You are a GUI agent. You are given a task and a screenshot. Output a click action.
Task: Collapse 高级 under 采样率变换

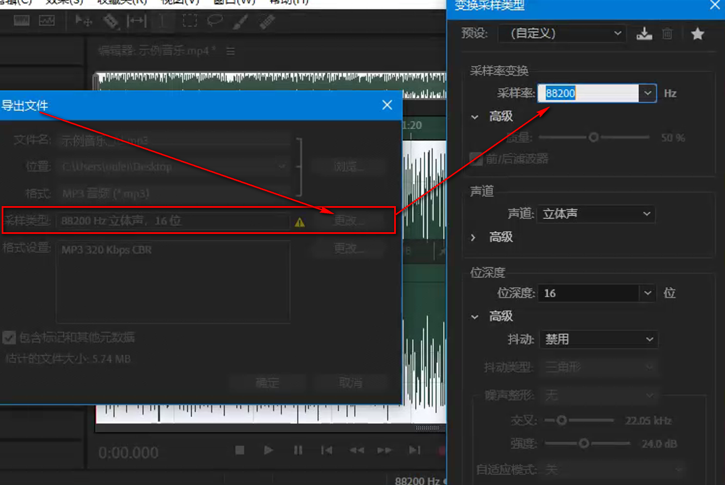pyautogui.click(x=474, y=117)
